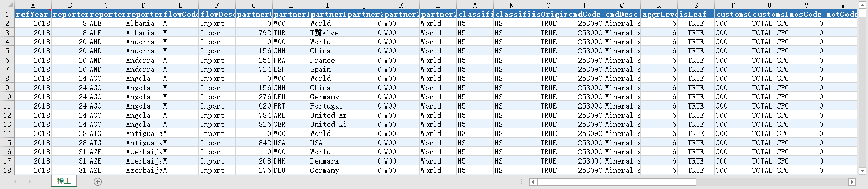868x189 pixels.
Task: Click the AZE cell in row 16
Action: [x=106, y=152]
